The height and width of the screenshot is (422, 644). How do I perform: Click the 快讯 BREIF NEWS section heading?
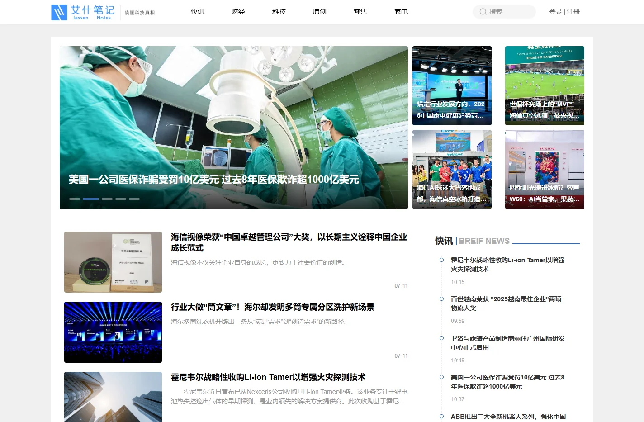click(x=473, y=241)
